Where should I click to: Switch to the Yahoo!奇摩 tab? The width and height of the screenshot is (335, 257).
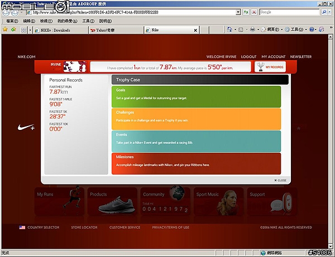point(116,30)
